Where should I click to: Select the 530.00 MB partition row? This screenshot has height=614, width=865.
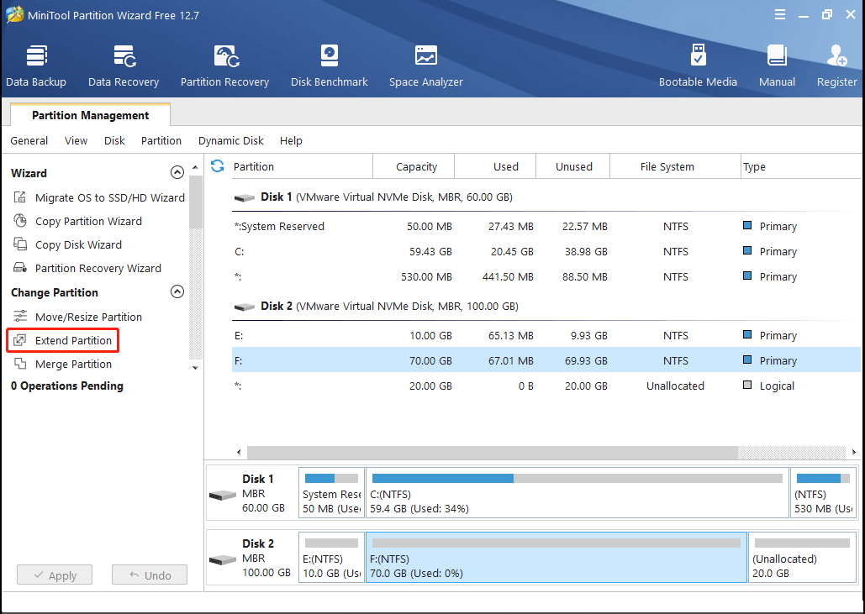coord(546,276)
